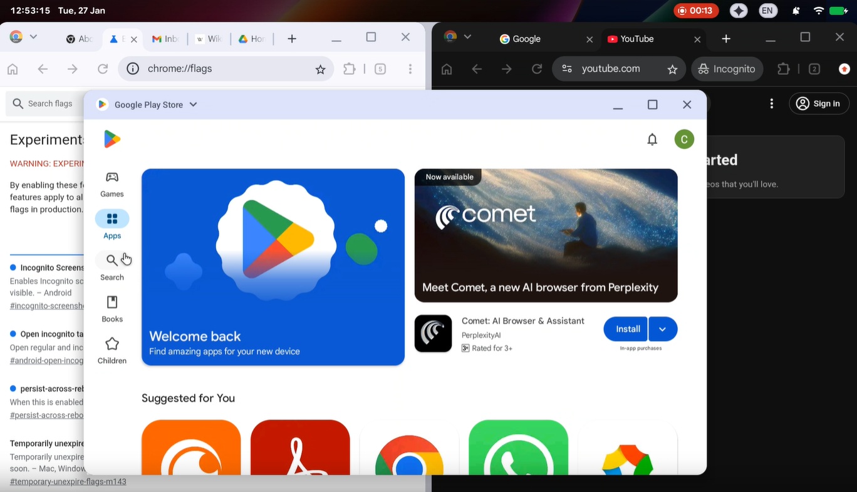The image size is (857, 492).
Task: Reload the YouTube page in incognito window
Action: [x=537, y=69]
